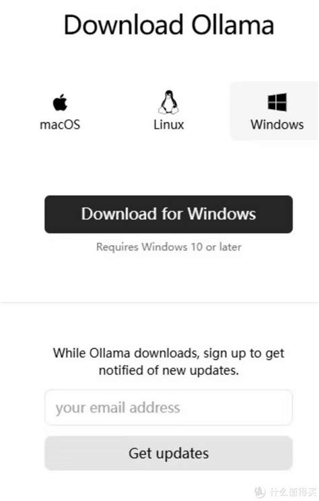Click the word Download in the page title
Image resolution: width=319 pixels, height=501 pixels.
123,25
